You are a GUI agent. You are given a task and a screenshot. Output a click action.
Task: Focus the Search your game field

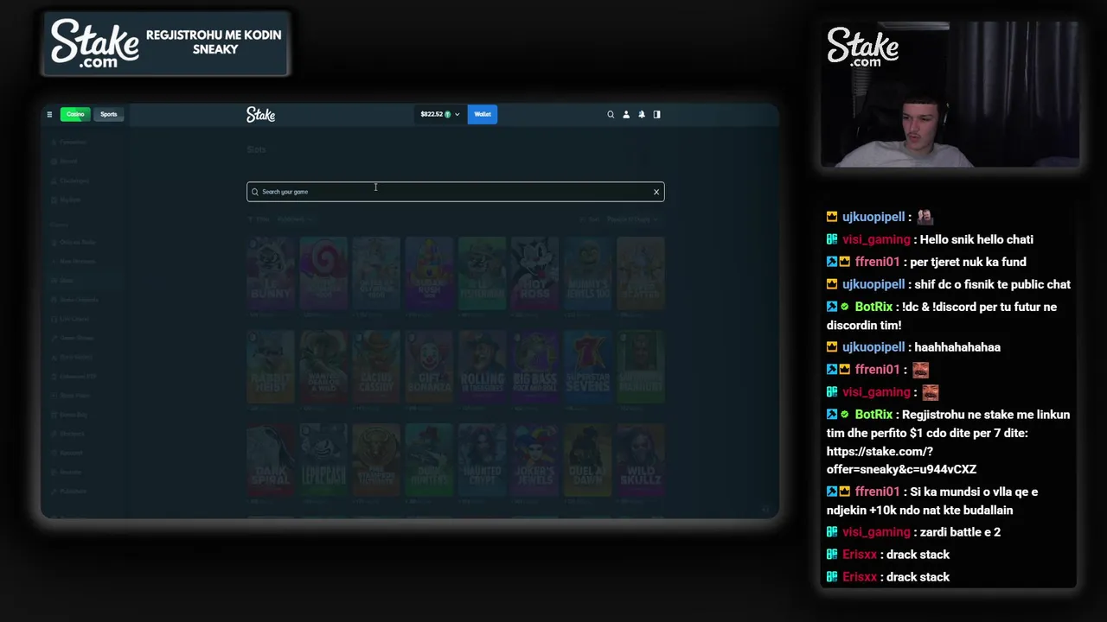(x=455, y=192)
